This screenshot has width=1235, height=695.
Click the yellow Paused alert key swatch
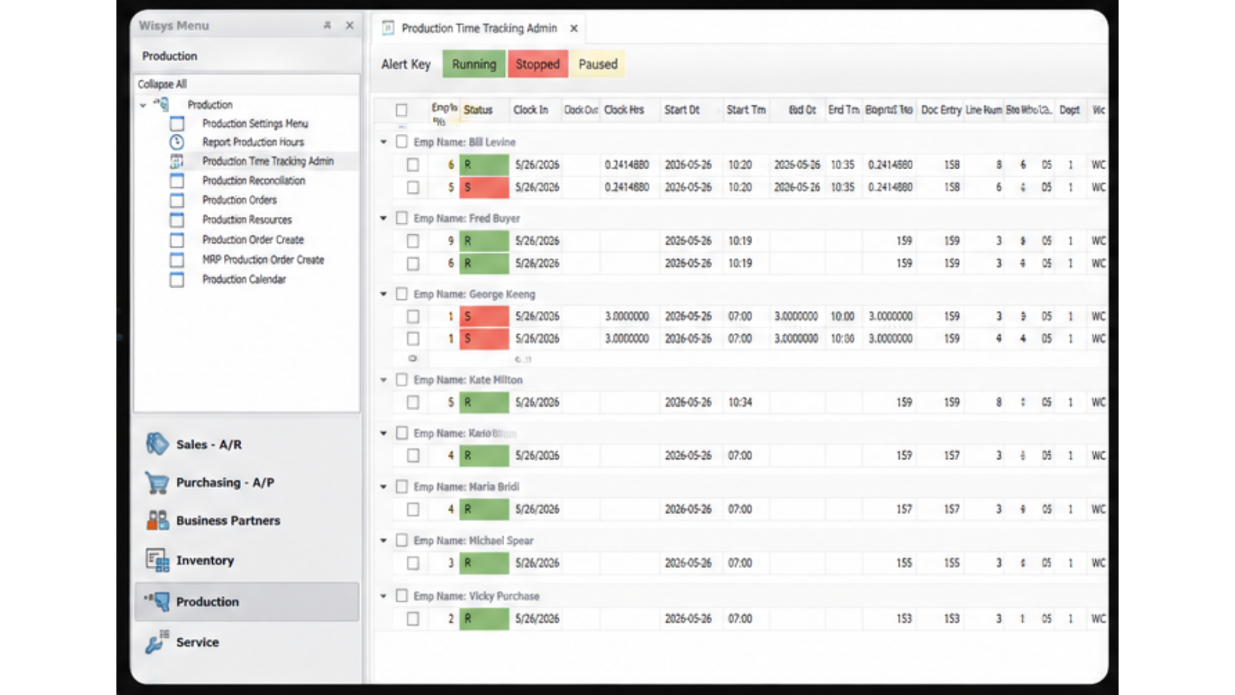click(x=598, y=64)
